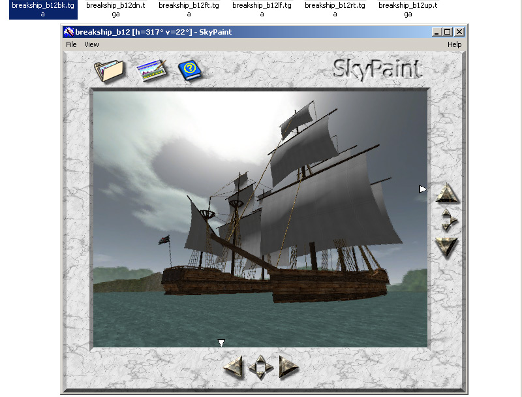
Task: Select file breakship_b12bk.tga
Action: click(43, 9)
